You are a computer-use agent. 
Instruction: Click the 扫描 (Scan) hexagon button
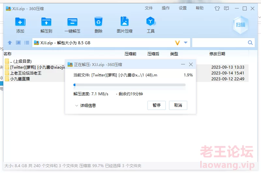pos(240,25)
